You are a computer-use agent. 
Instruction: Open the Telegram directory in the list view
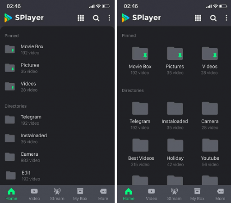[57, 120]
